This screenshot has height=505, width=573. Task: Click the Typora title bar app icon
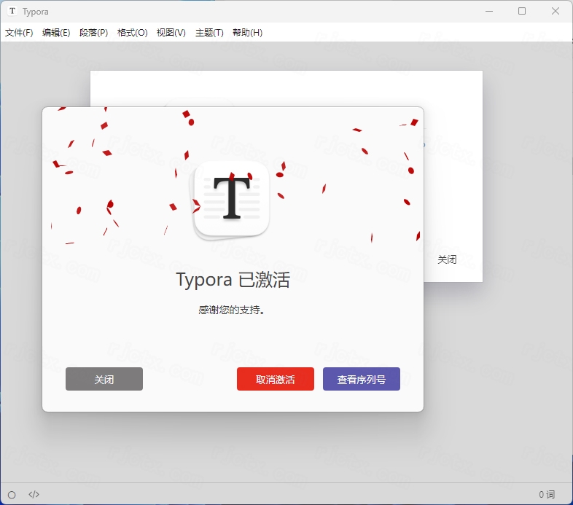[12, 11]
